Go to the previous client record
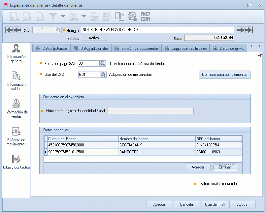The image size is (266, 213). 17,30
